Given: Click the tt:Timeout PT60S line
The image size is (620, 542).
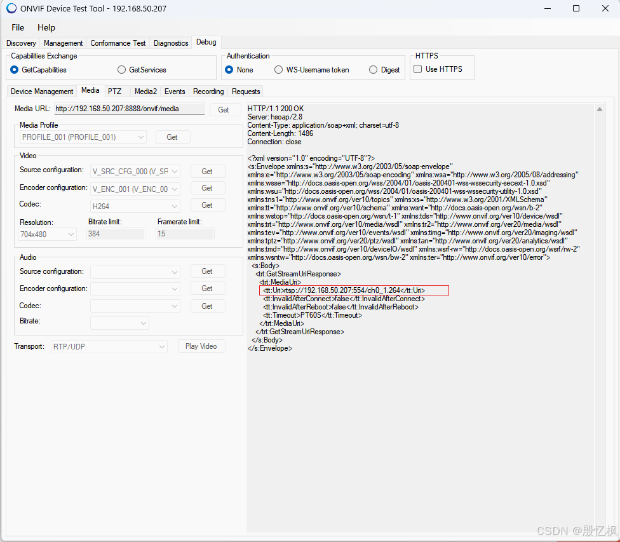Looking at the screenshot, I should [x=313, y=315].
